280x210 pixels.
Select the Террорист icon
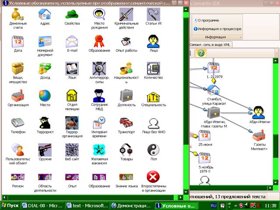point(45,122)
